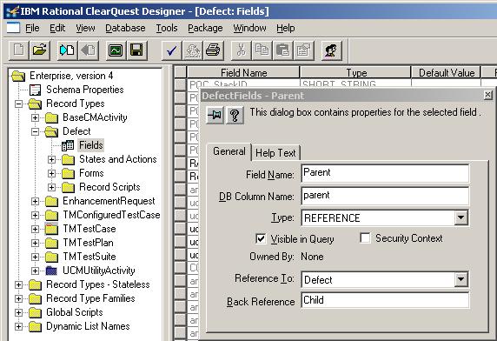Click the Paste clipboard toolbar icon

coord(282,50)
